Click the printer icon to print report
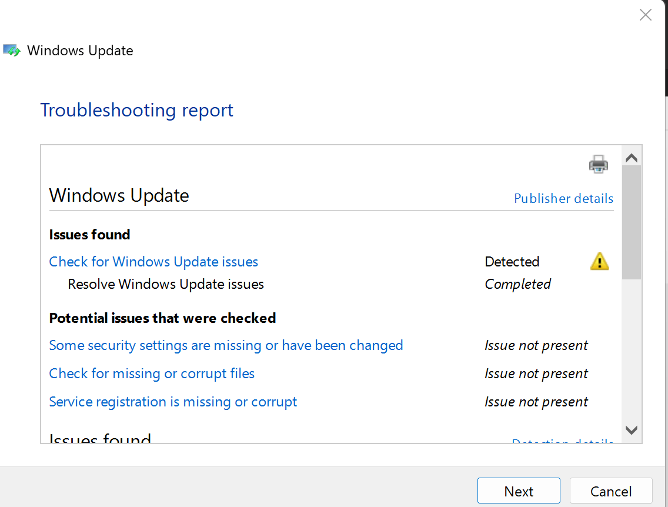This screenshot has height=507, width=668. click(599, 164)
